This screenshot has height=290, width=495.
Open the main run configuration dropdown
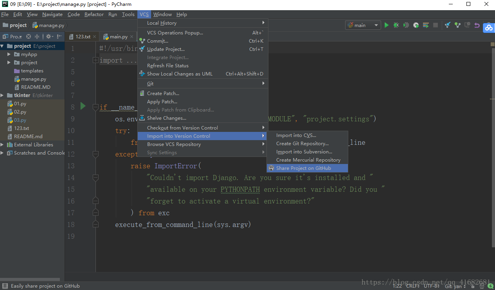(x=363, y=25)
